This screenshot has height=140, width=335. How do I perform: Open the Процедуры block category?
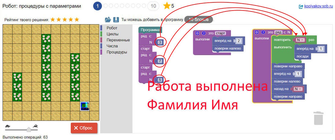[117, 52]
